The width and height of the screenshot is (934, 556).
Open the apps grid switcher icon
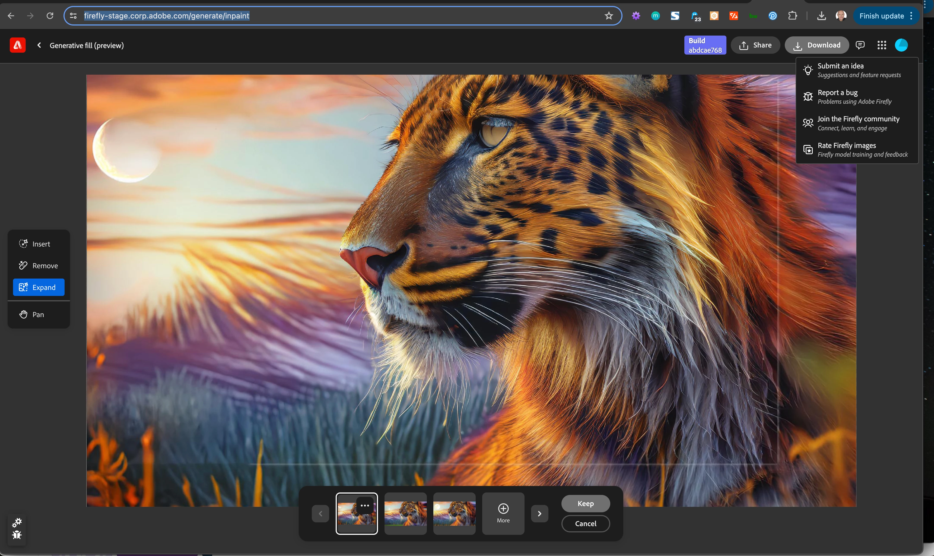pos(882,45)
